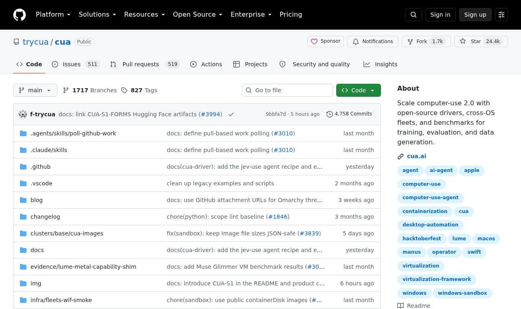Open the search magnifier icon button

point(414,15)
